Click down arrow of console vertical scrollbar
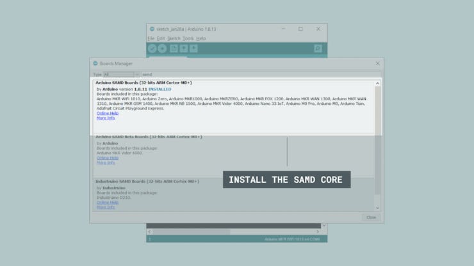 pyautogui.click(x=324, y=226)
